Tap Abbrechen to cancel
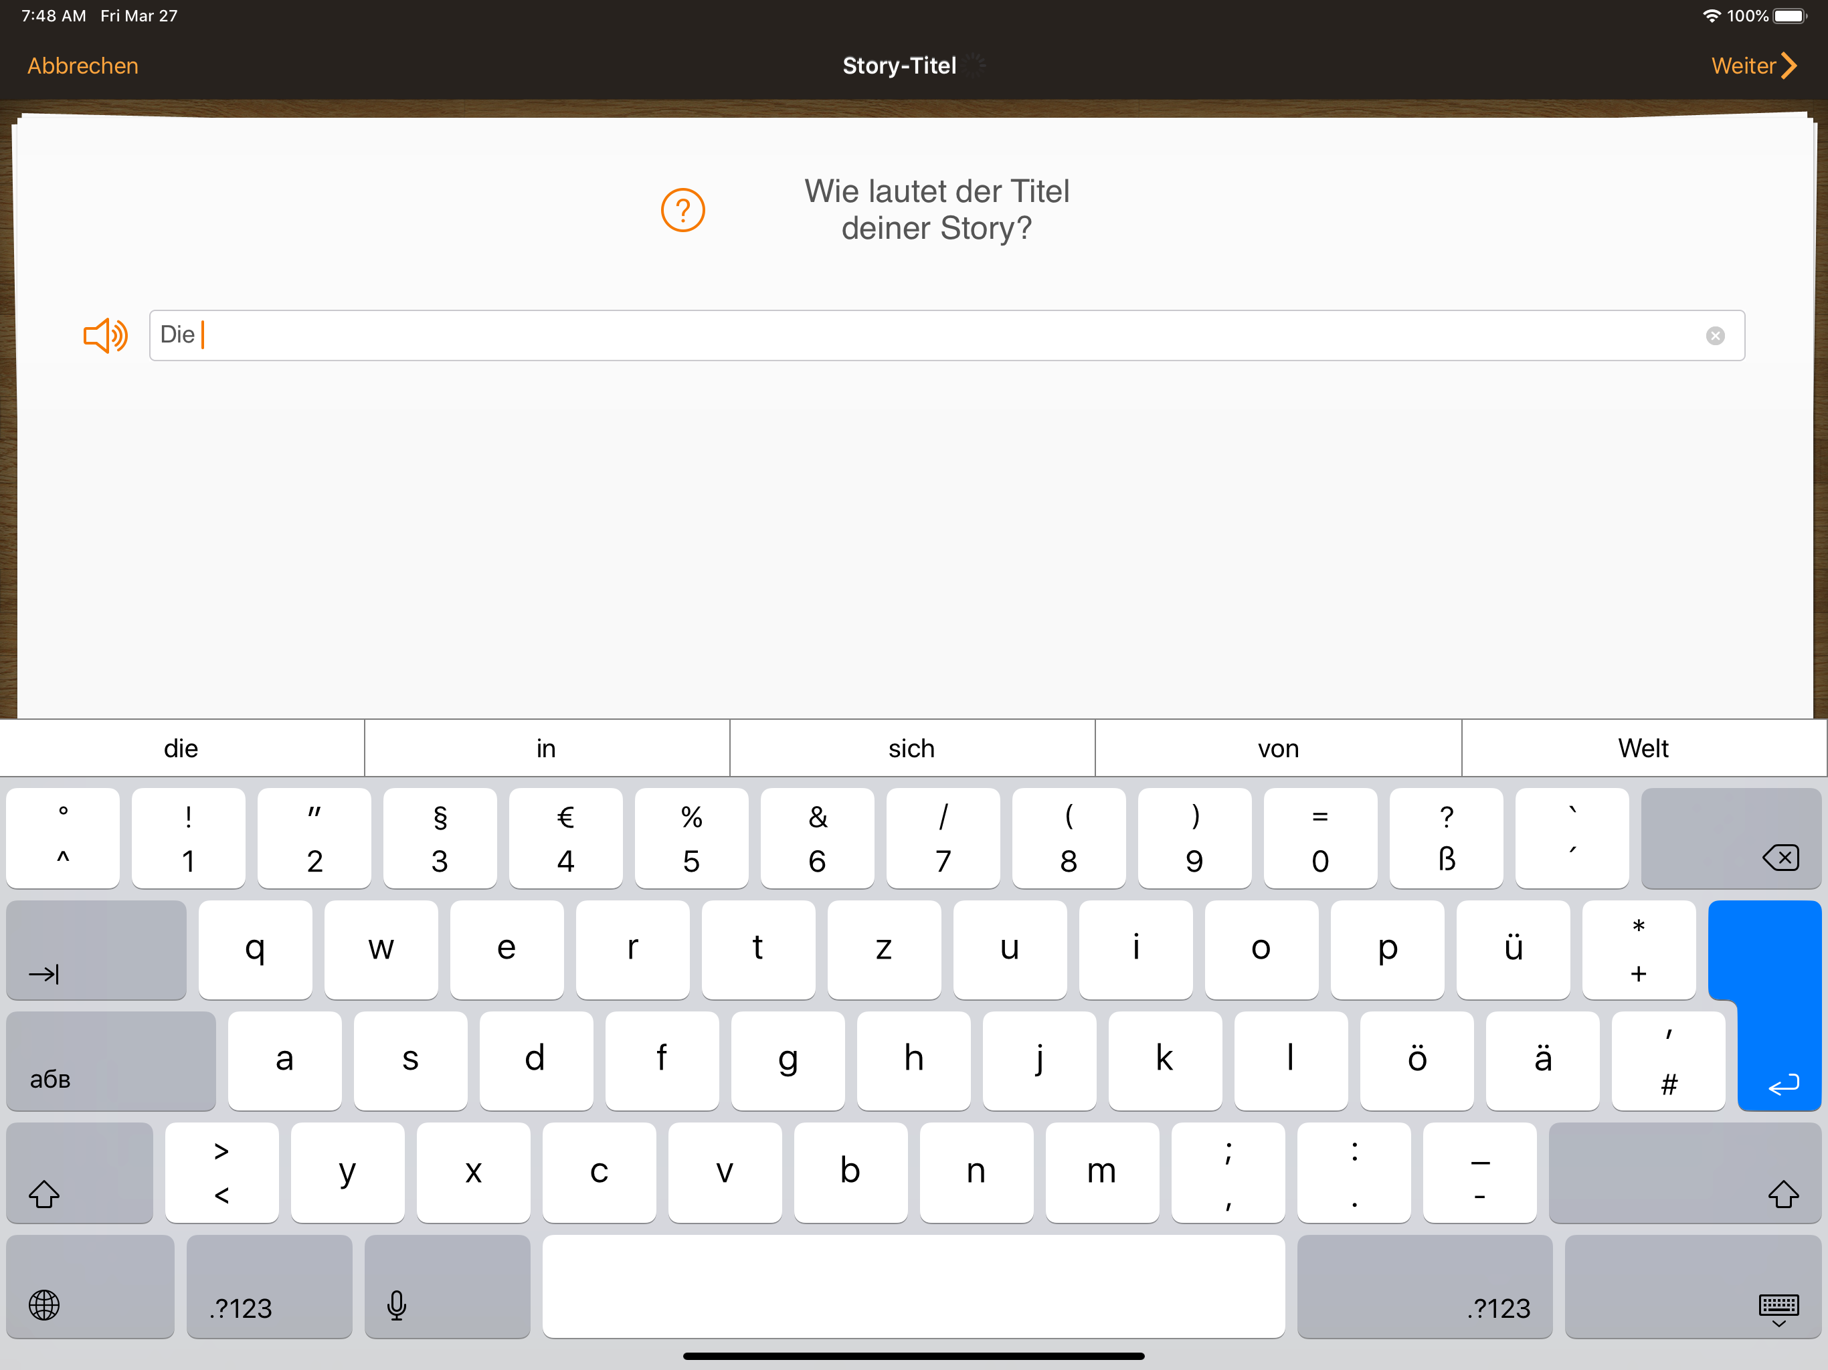Screen dimensions: 1828x1370 (x=83, y=66)
